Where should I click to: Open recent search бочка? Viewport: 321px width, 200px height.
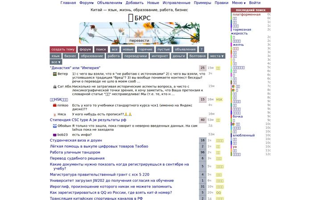coord(238,116)
